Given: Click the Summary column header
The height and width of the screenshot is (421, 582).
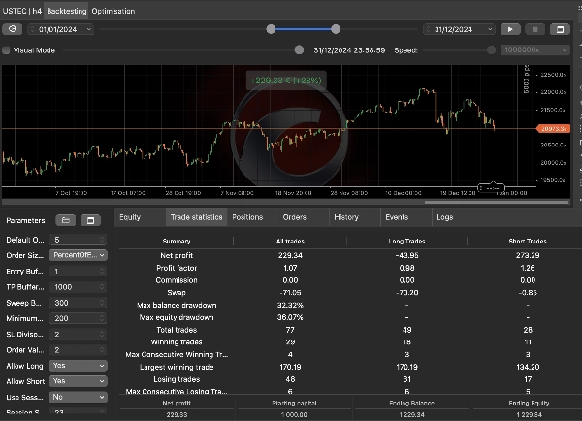Looking at the screenshot, I should (177, 241).
